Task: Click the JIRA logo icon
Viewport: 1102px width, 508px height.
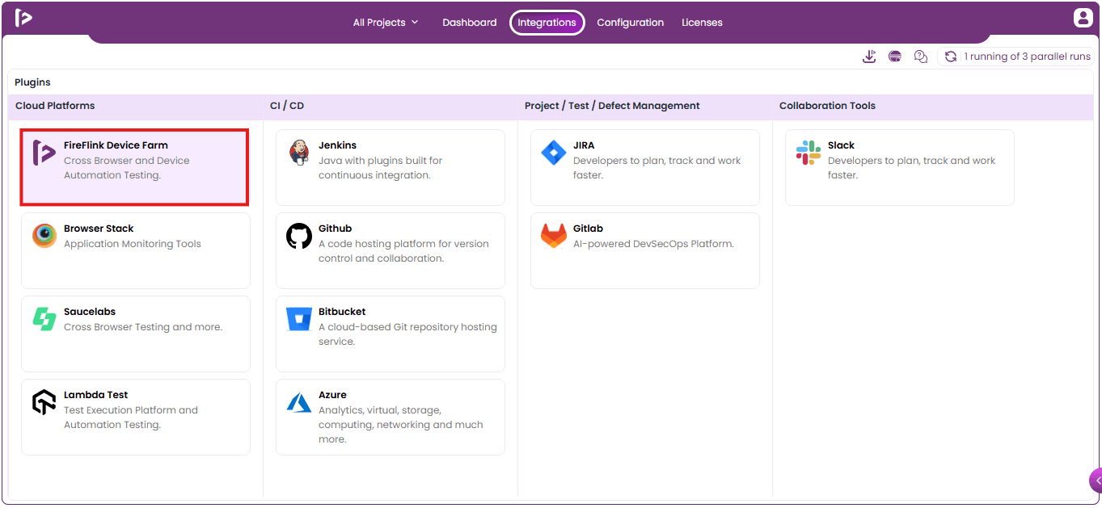Action: tap(554, 153)
